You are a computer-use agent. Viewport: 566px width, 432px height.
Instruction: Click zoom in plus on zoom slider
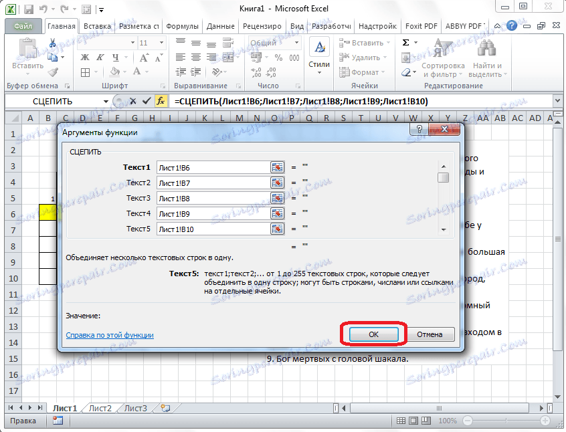[x=545, y=421]
